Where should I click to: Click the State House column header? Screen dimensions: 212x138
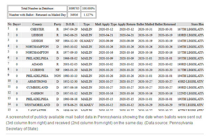[x=190, y=24]
